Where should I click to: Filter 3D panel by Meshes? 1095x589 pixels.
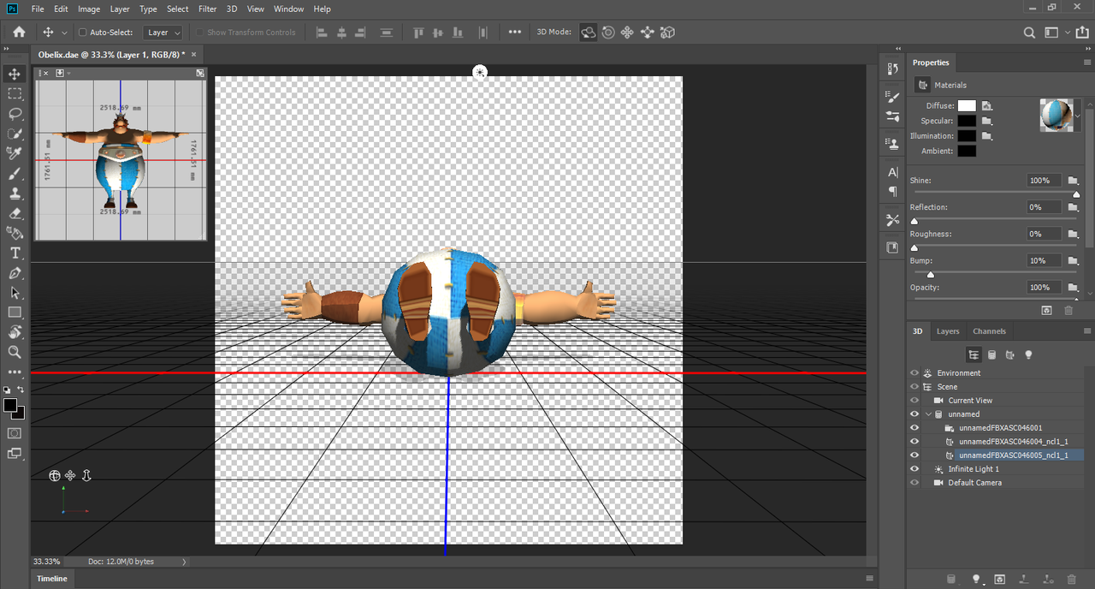991,354
